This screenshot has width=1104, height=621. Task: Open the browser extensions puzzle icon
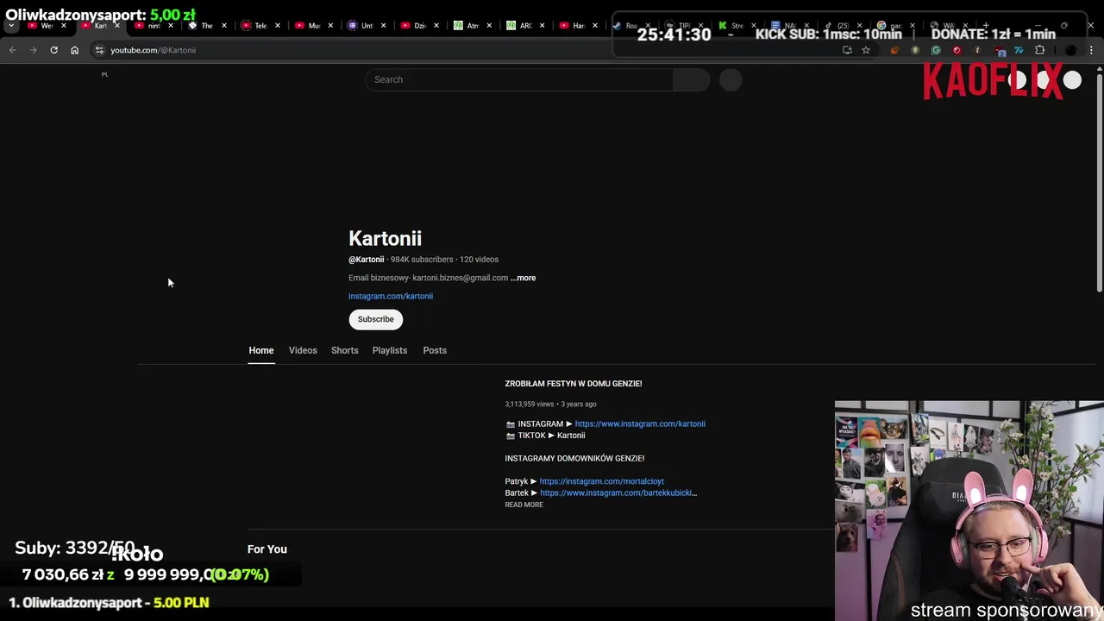pyautogui.click(x=1039, y=50)
